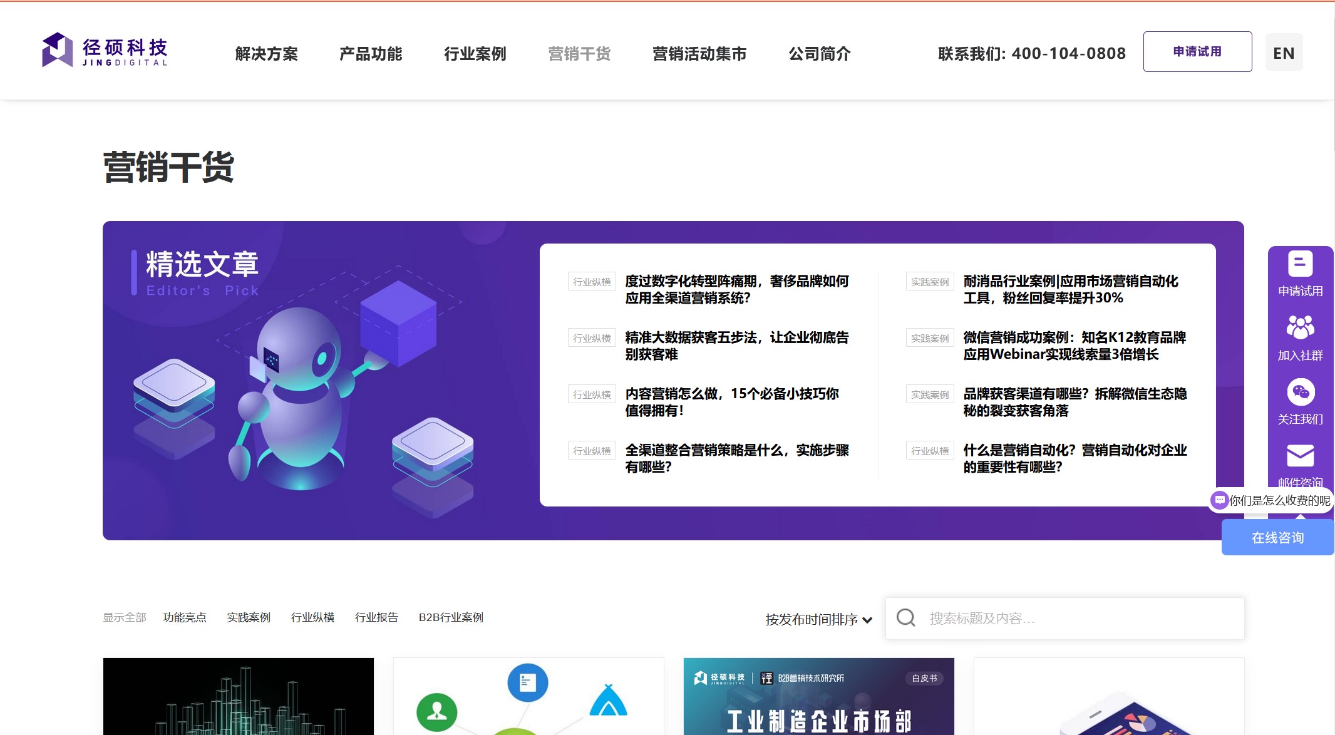The height and width of the screenshot is (735, 1335).
Task: Click the JINGdigital logo icon
Action: pos(58,50)
